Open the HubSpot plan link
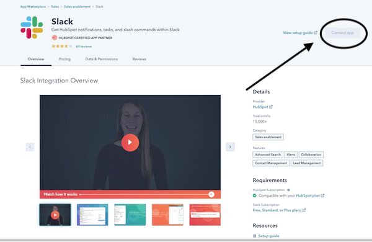The image size is (372, 242). point(310,195)
